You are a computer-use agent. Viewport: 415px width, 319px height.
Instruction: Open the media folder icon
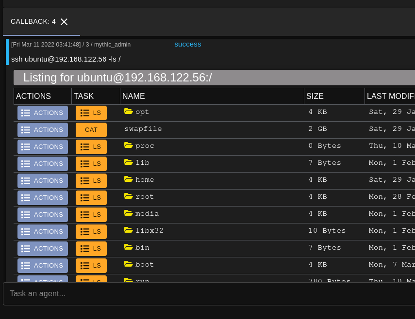pyautogui.click(x=128, y=213)
